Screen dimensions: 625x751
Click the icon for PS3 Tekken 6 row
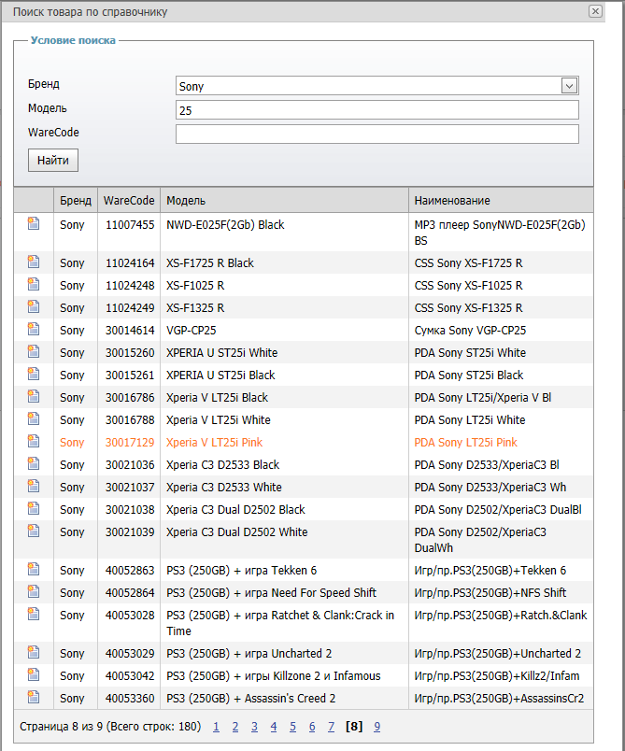[x=34, y=569]
